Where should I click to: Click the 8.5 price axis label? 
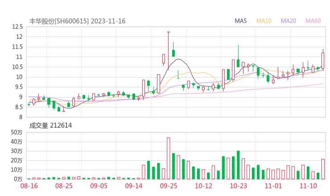pos(19,107)
